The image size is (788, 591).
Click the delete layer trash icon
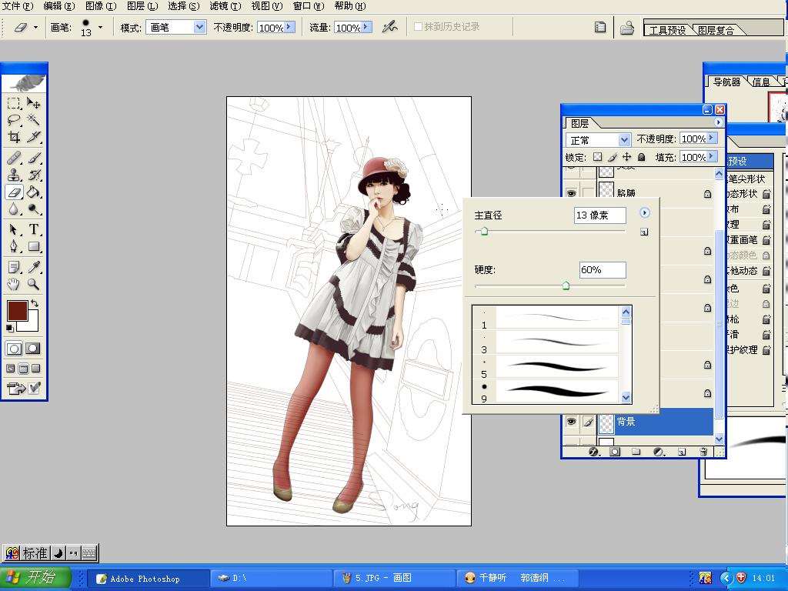coord(703,452)
